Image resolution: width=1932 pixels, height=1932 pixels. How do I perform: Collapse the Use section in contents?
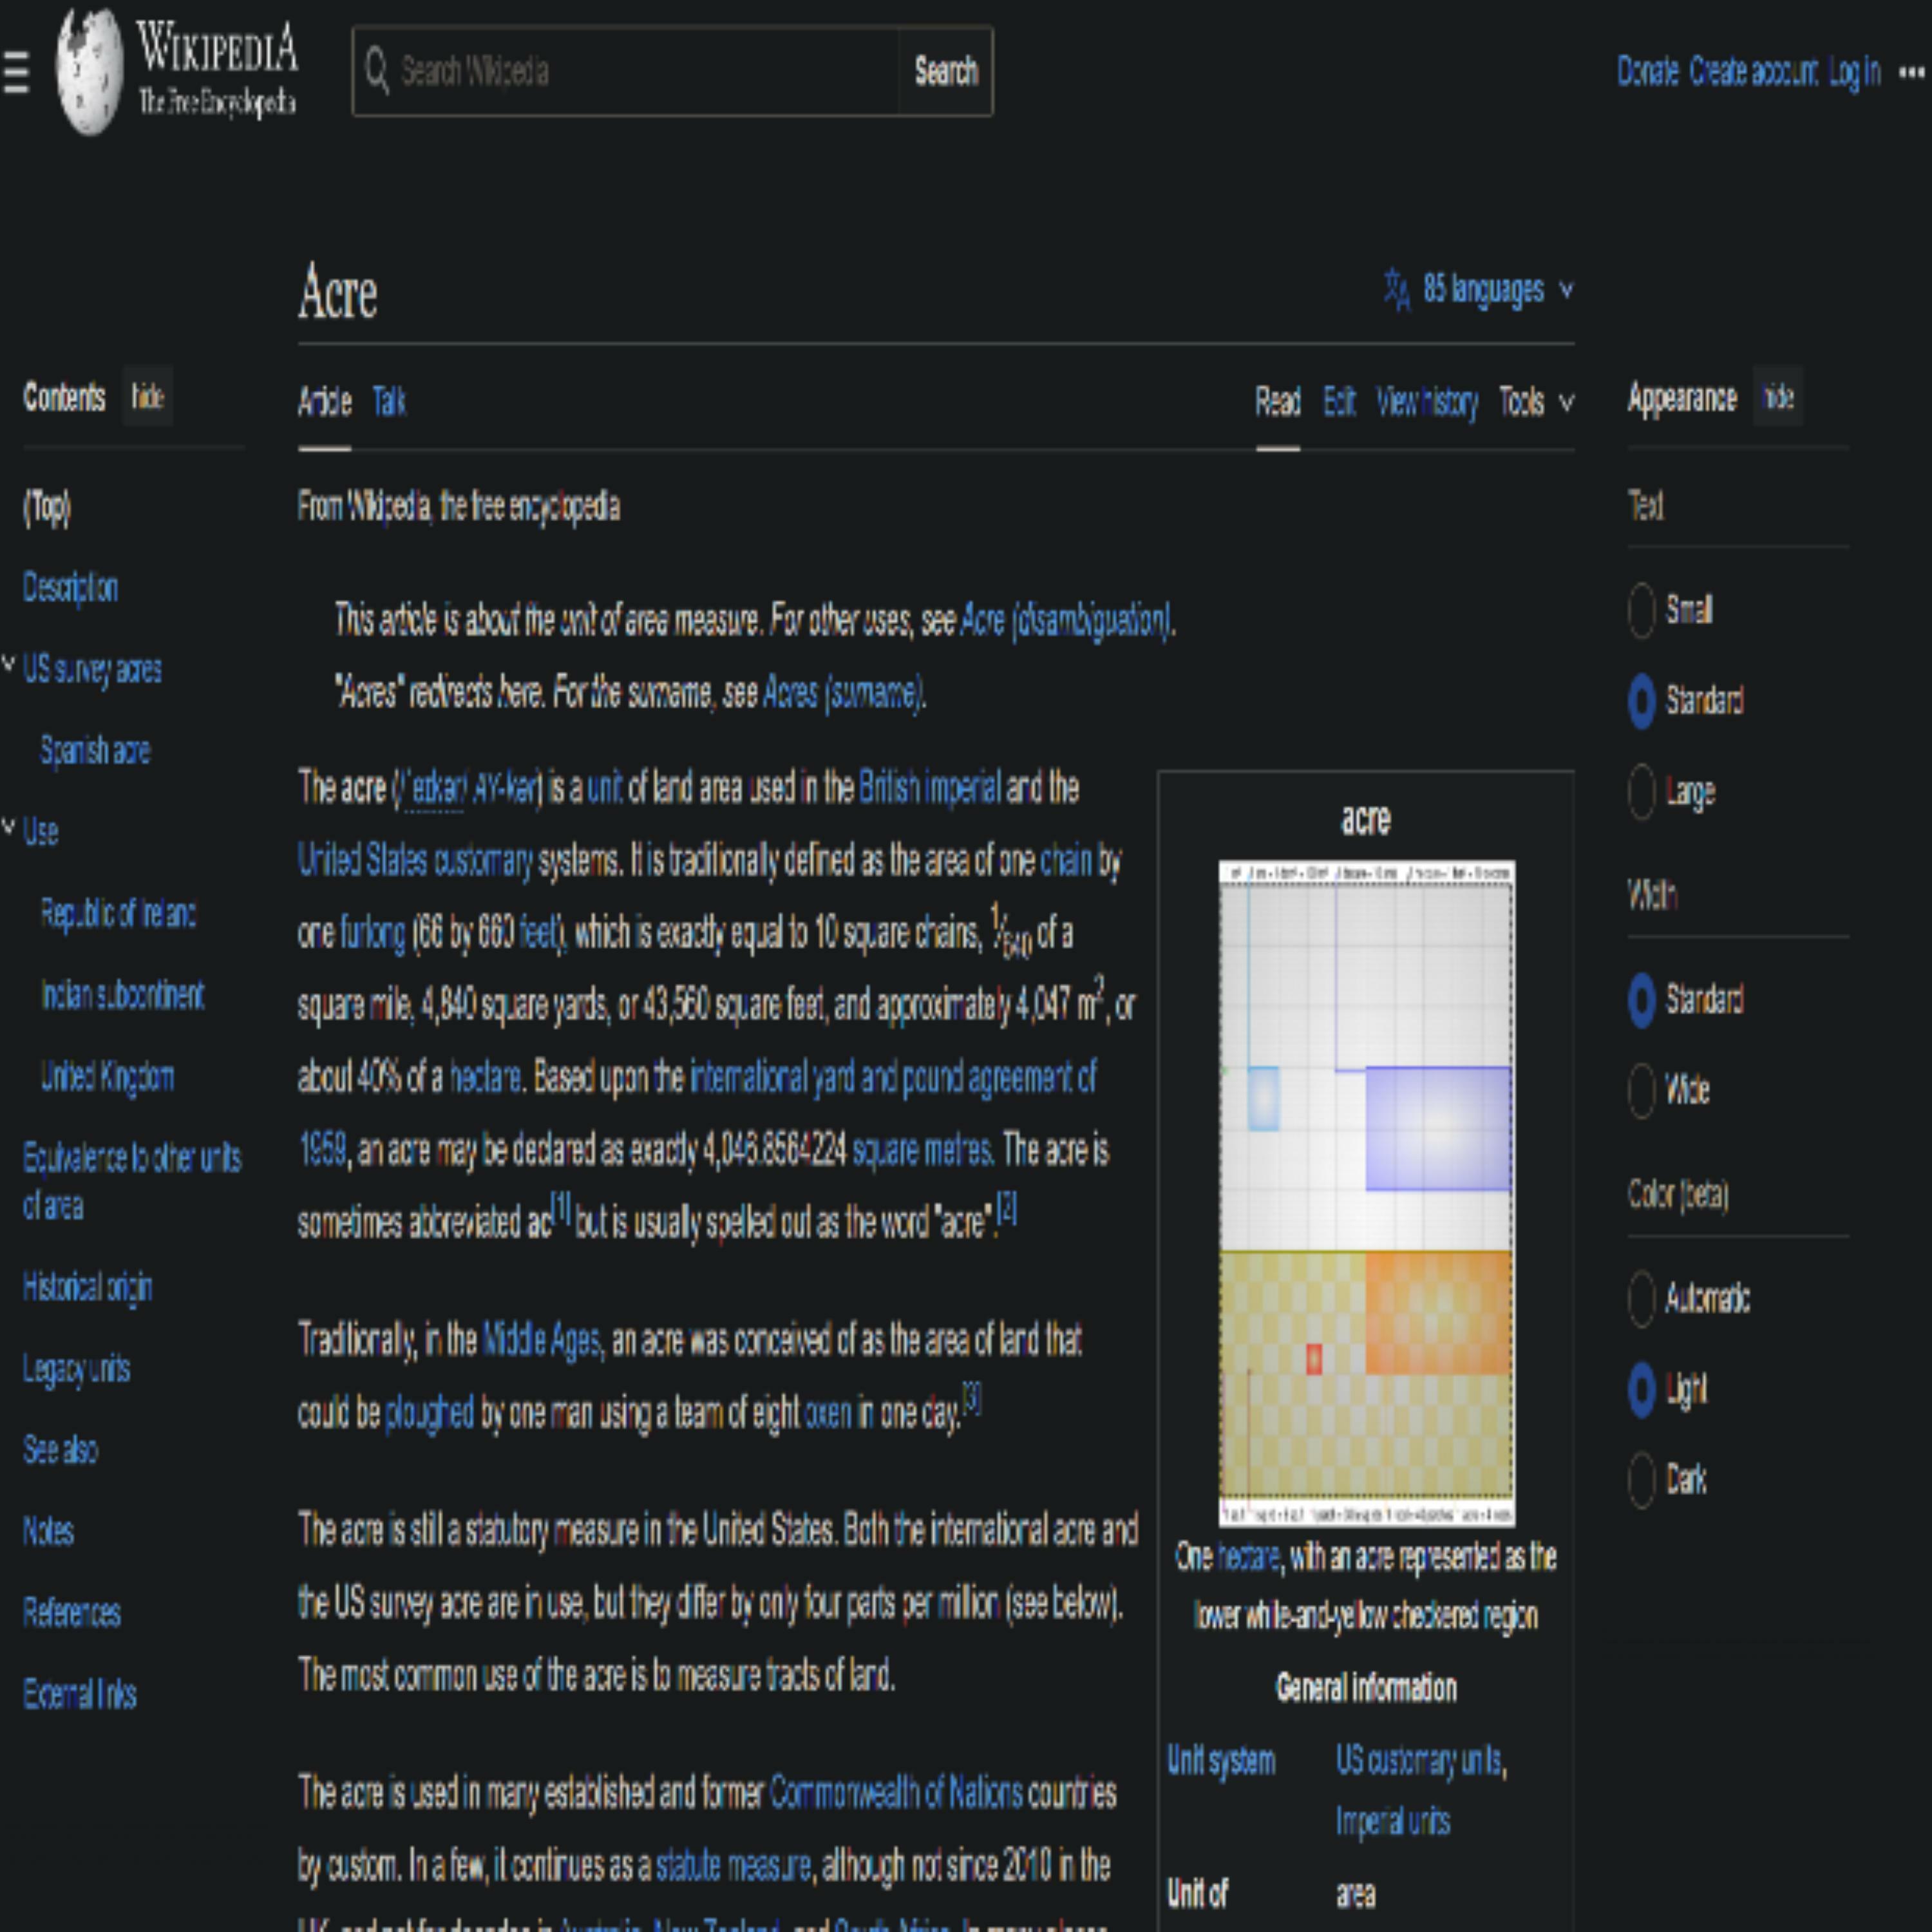[x=9, y=827]
